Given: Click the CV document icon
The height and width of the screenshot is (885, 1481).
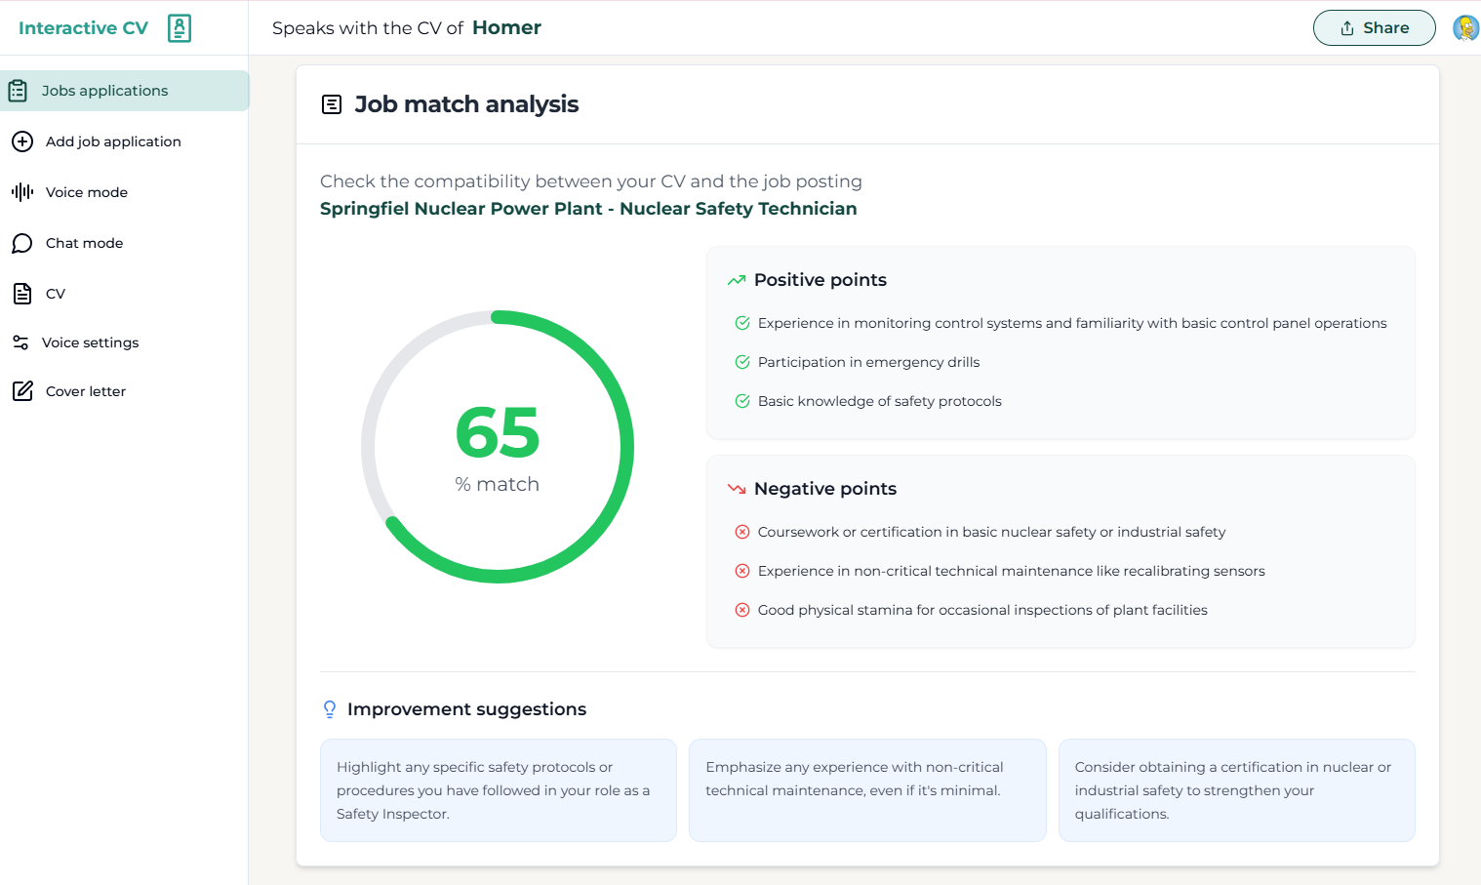Looking at the screenshot, I should pos(22,294).
